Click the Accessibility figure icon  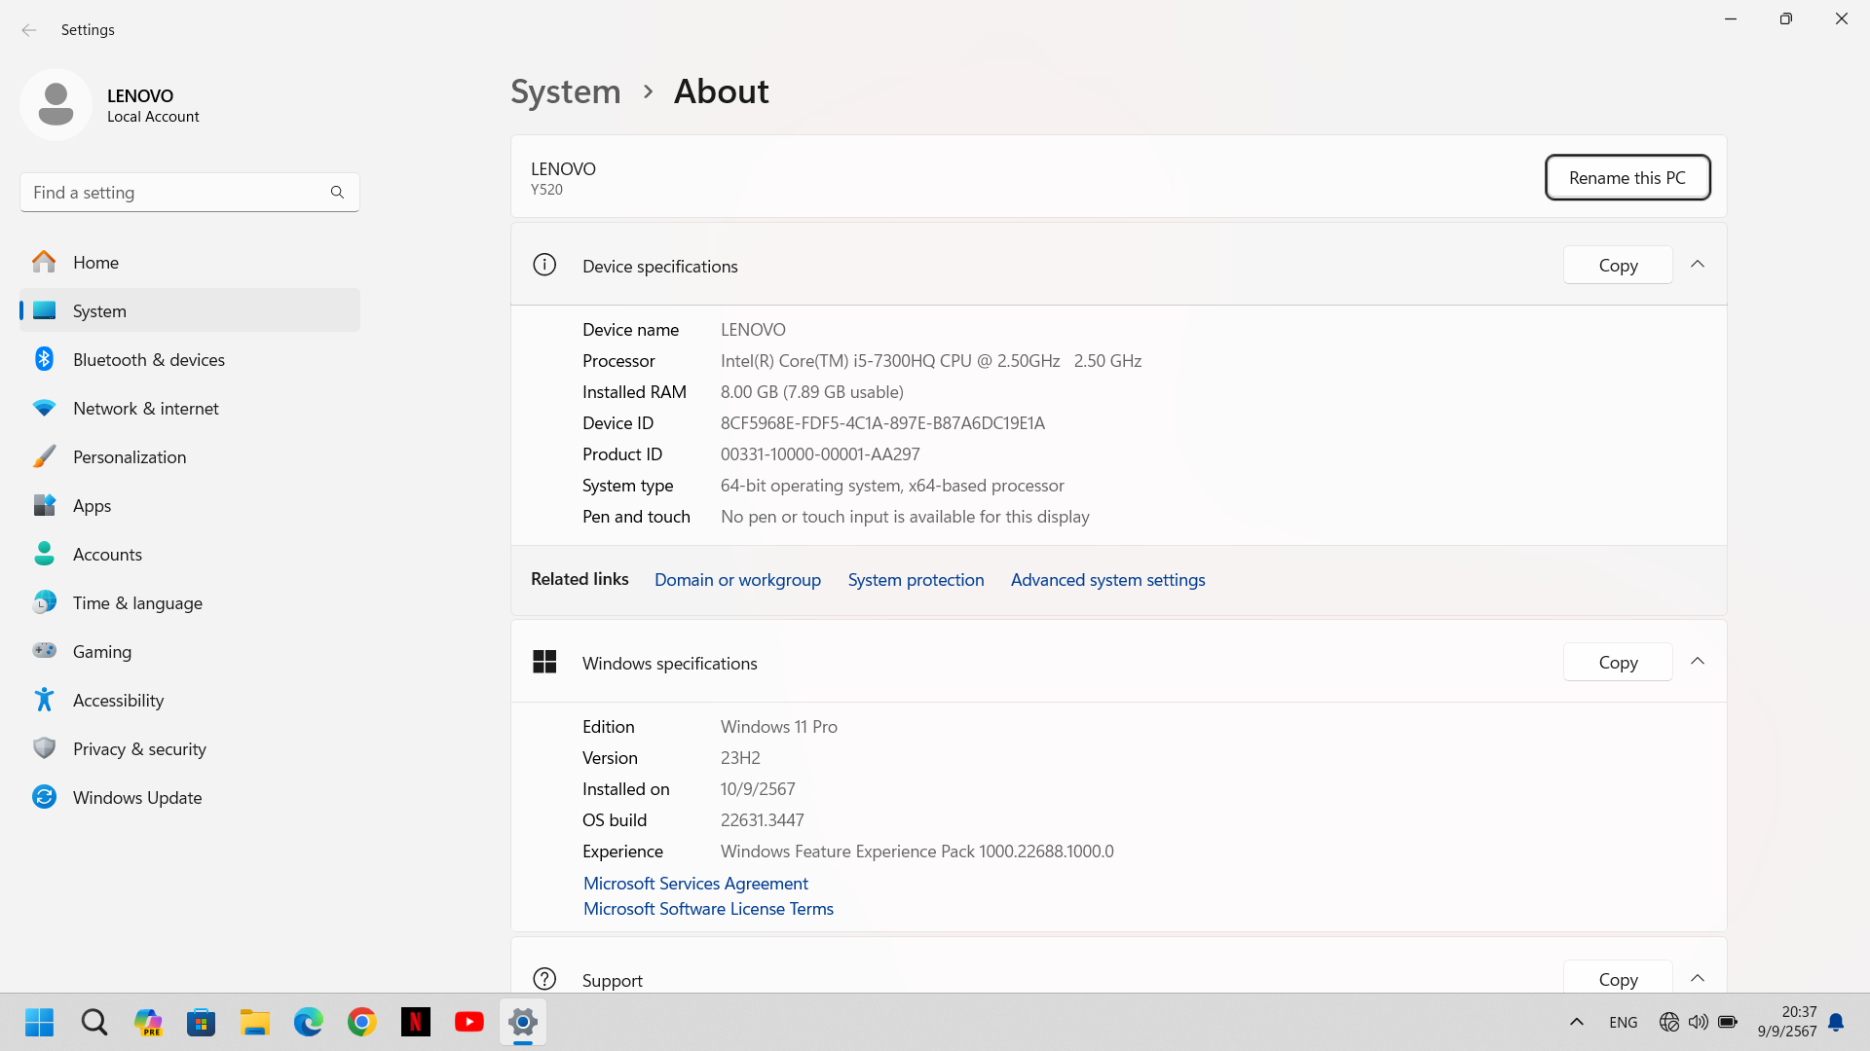pyautogui.click(x=44, y=700)
